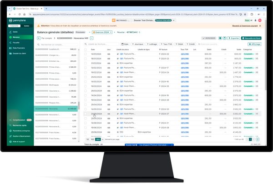Dismiss the Attention warning banner
Viewport: 273px width, 184px height.
(x=260, y=26)
